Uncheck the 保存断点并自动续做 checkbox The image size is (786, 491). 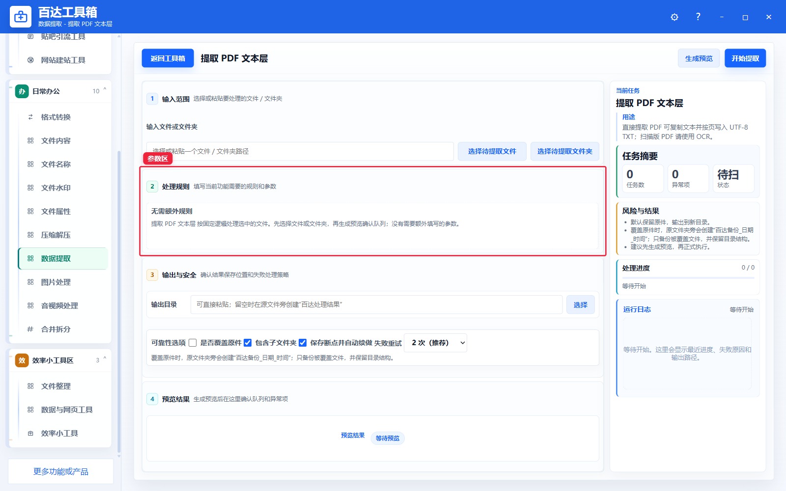[303, 343]
